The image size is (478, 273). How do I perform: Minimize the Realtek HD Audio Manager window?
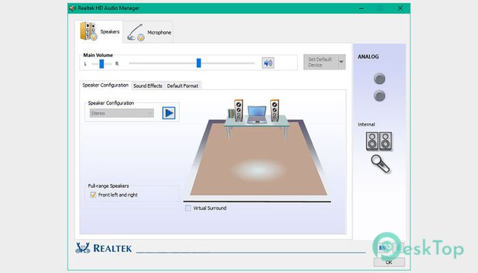[x=361, y=8]
